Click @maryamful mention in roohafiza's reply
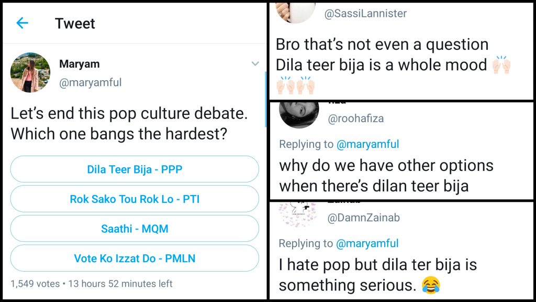 point(367,144)
